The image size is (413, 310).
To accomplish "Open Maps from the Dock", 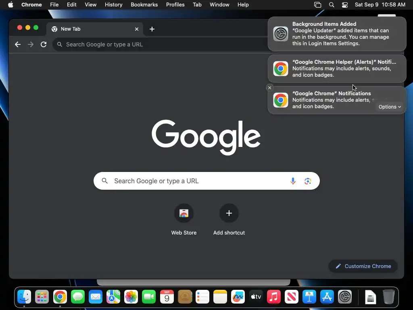I will [113, 297].
